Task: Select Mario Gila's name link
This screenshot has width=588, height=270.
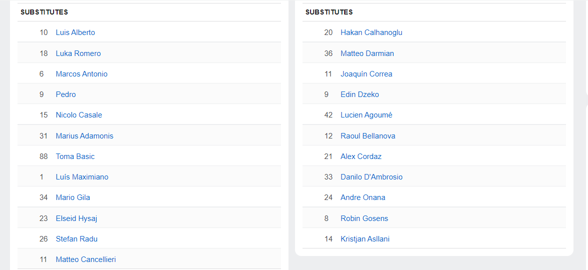Action: point(73,197)
